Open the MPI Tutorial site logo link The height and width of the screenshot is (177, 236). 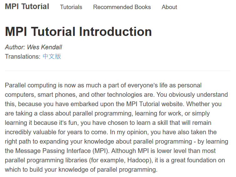point(27,7)
